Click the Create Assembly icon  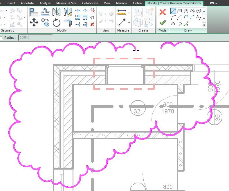coord(138,12)
